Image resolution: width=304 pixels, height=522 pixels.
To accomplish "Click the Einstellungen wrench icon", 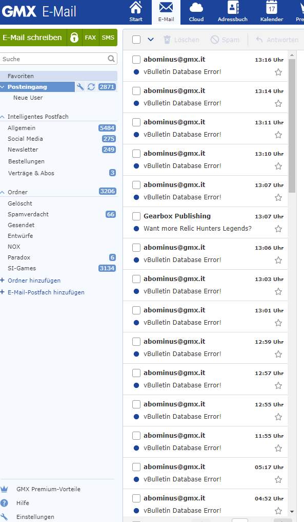I will (x=4, y=517).
